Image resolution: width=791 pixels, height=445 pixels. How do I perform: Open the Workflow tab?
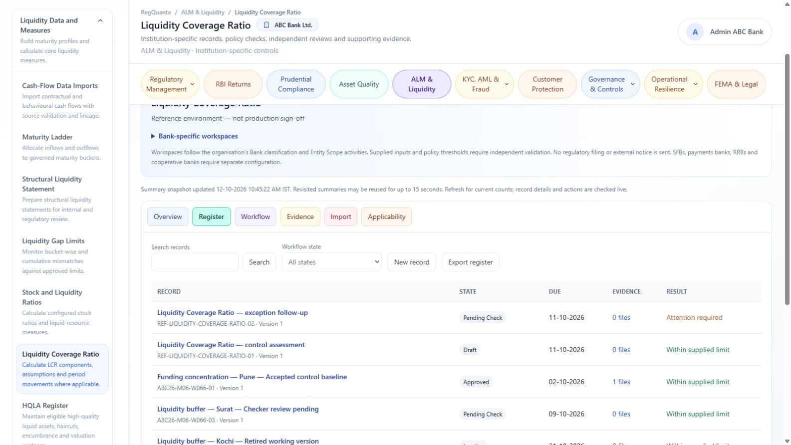(256, 217)
